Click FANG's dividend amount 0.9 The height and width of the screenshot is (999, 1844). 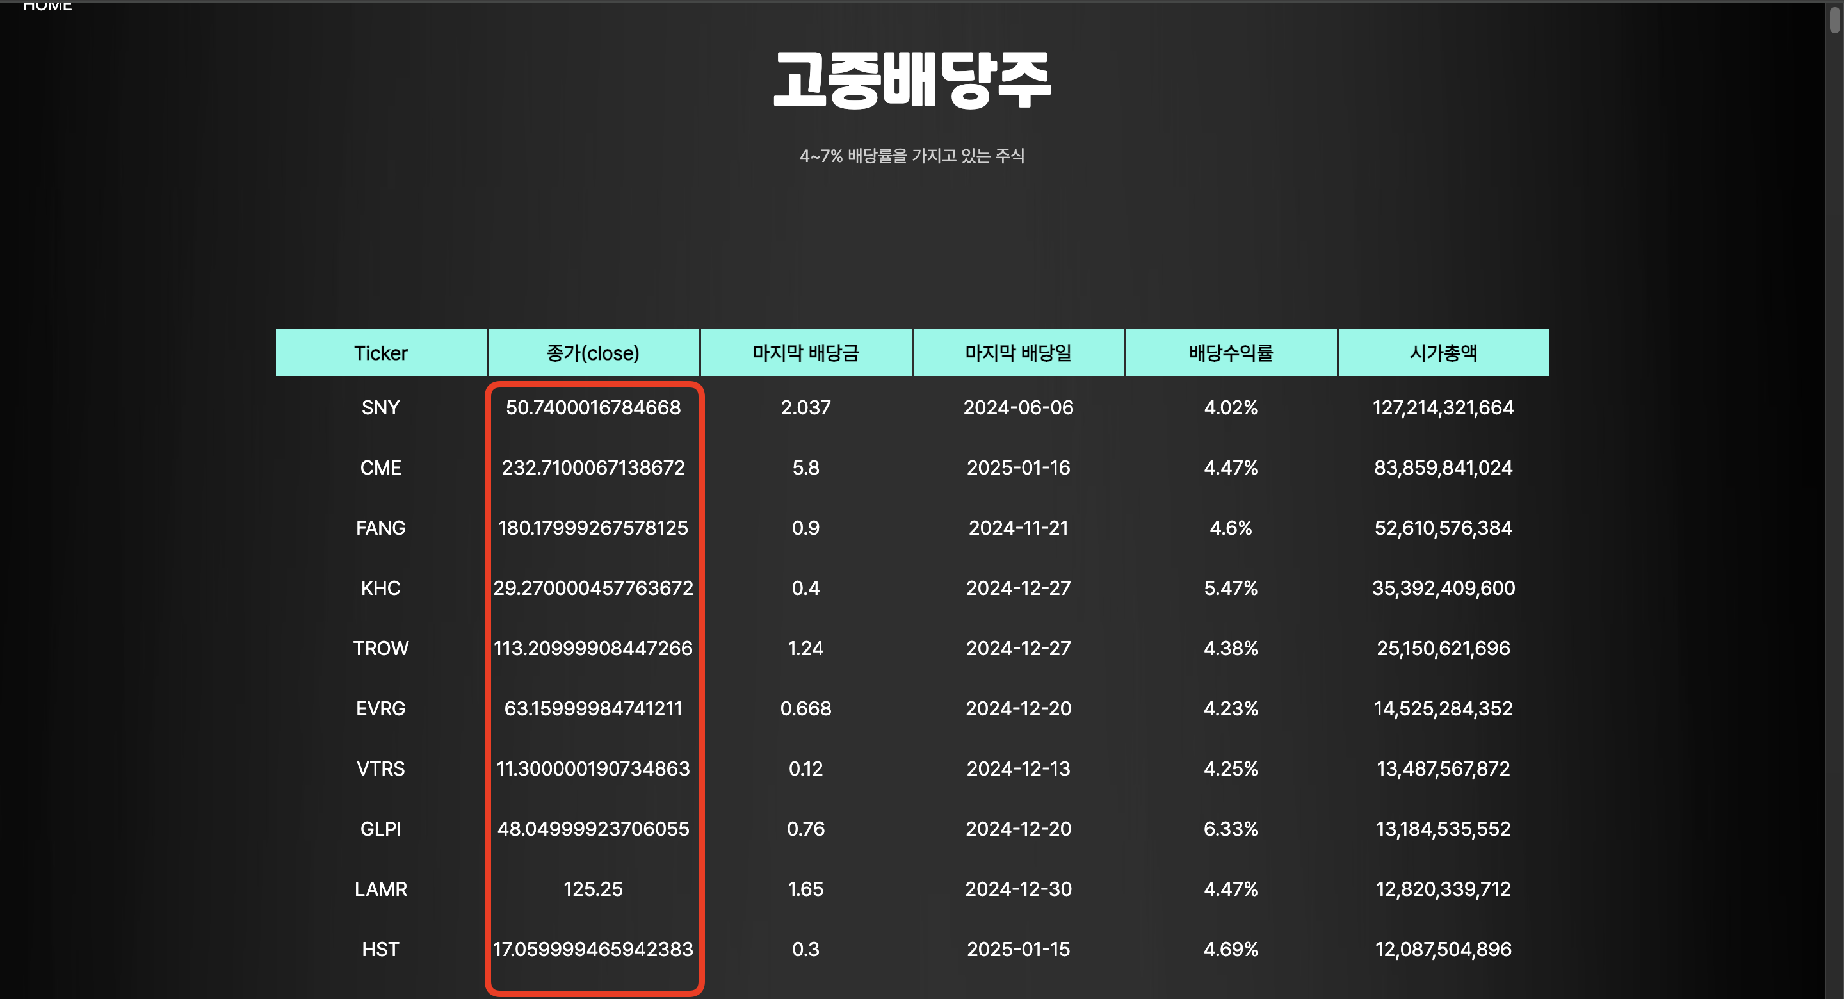(806, 528)
